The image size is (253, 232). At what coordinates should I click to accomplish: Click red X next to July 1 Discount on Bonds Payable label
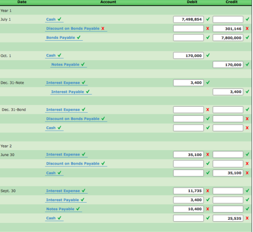[x=103, y=28]
